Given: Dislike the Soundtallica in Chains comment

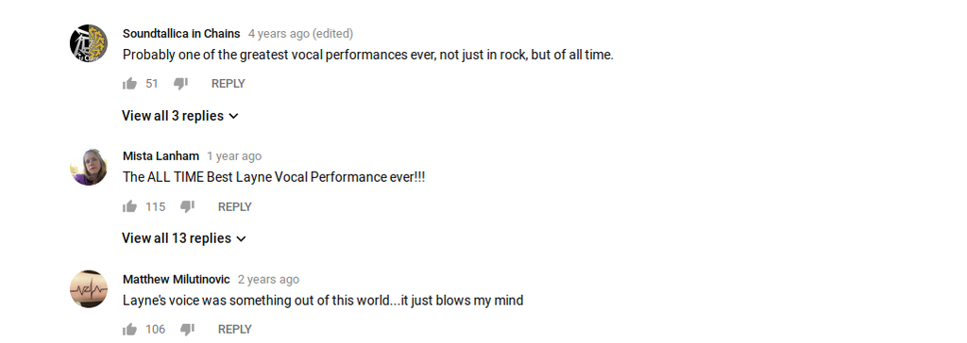Looking at the screenshot, I should (180, 84).
